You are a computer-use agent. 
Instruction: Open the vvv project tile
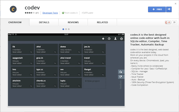pyautogui.click(x=70, y=72)
